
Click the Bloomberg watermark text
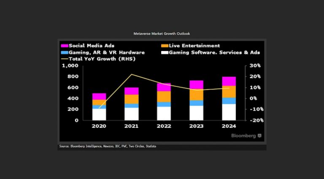pyautogui.click(x=243, y=136)
